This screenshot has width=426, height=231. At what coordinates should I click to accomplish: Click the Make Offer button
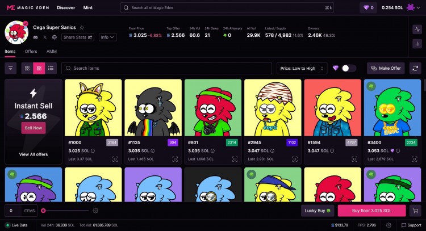[x=386, y=68]
